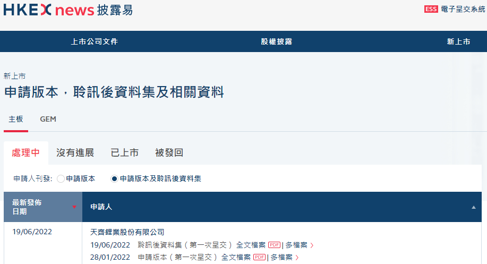
Task: Open 上市公司文件 navigation menu
Action: click(94, 41)
